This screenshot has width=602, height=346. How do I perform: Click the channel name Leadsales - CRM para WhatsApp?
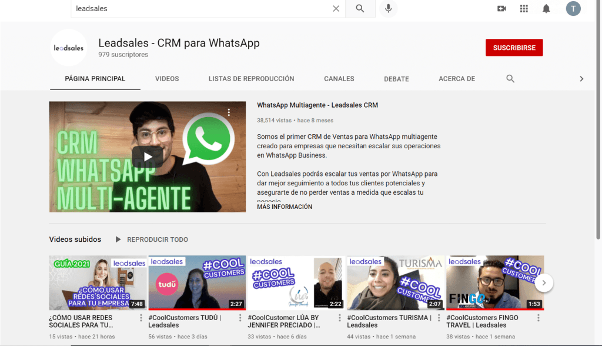[x=179, y=43]
